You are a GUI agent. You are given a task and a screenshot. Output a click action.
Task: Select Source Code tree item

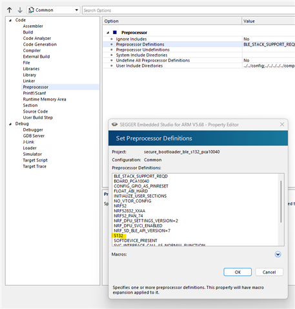[x=36, y=111]
